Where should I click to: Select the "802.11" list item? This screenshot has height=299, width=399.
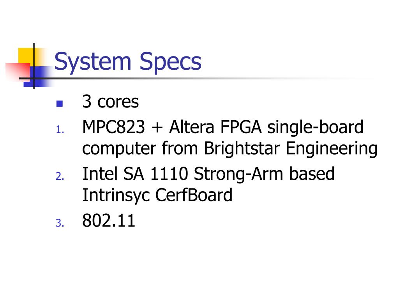pyautogui.click(x=109, y=220)
